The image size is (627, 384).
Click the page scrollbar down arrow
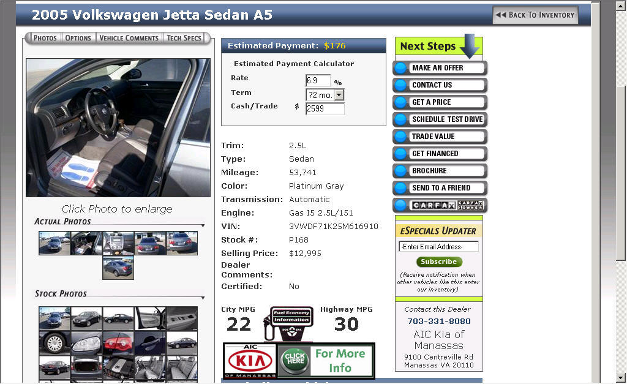620,378
